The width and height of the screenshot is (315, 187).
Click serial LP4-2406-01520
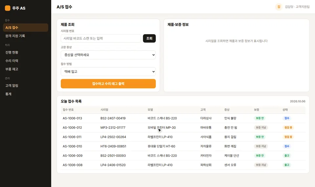(x=113, y=165)
